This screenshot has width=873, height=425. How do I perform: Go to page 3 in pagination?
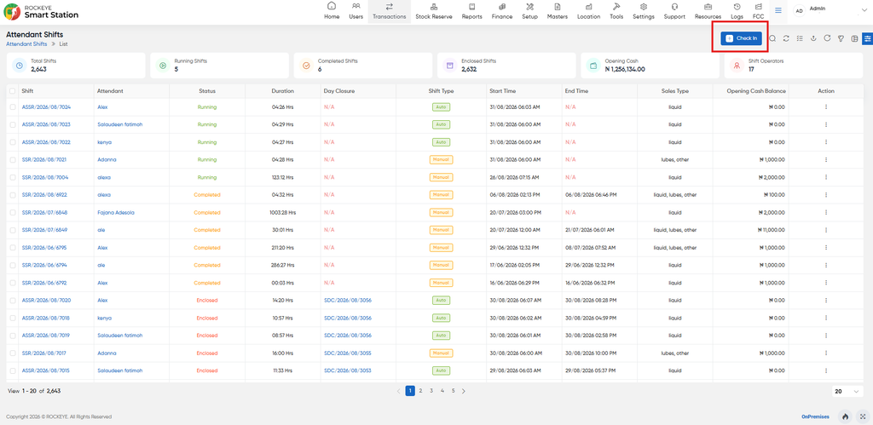431,391
